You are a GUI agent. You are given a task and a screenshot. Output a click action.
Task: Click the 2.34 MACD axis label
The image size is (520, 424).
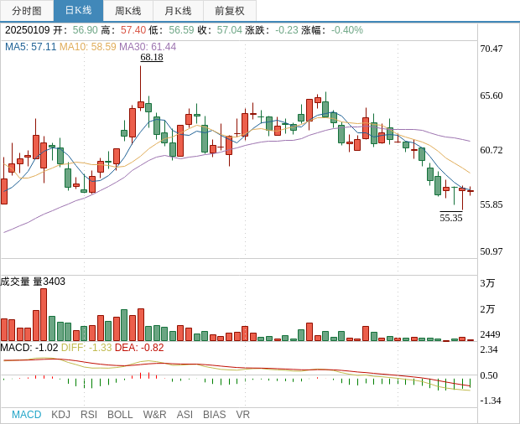[x=489, y=349]
